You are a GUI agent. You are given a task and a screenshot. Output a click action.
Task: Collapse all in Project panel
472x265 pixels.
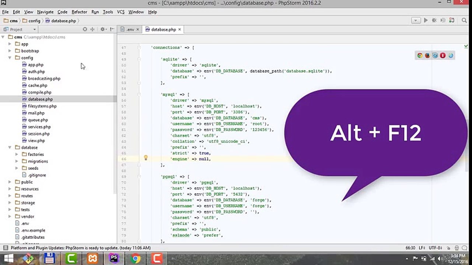click(x=92, y=29)
